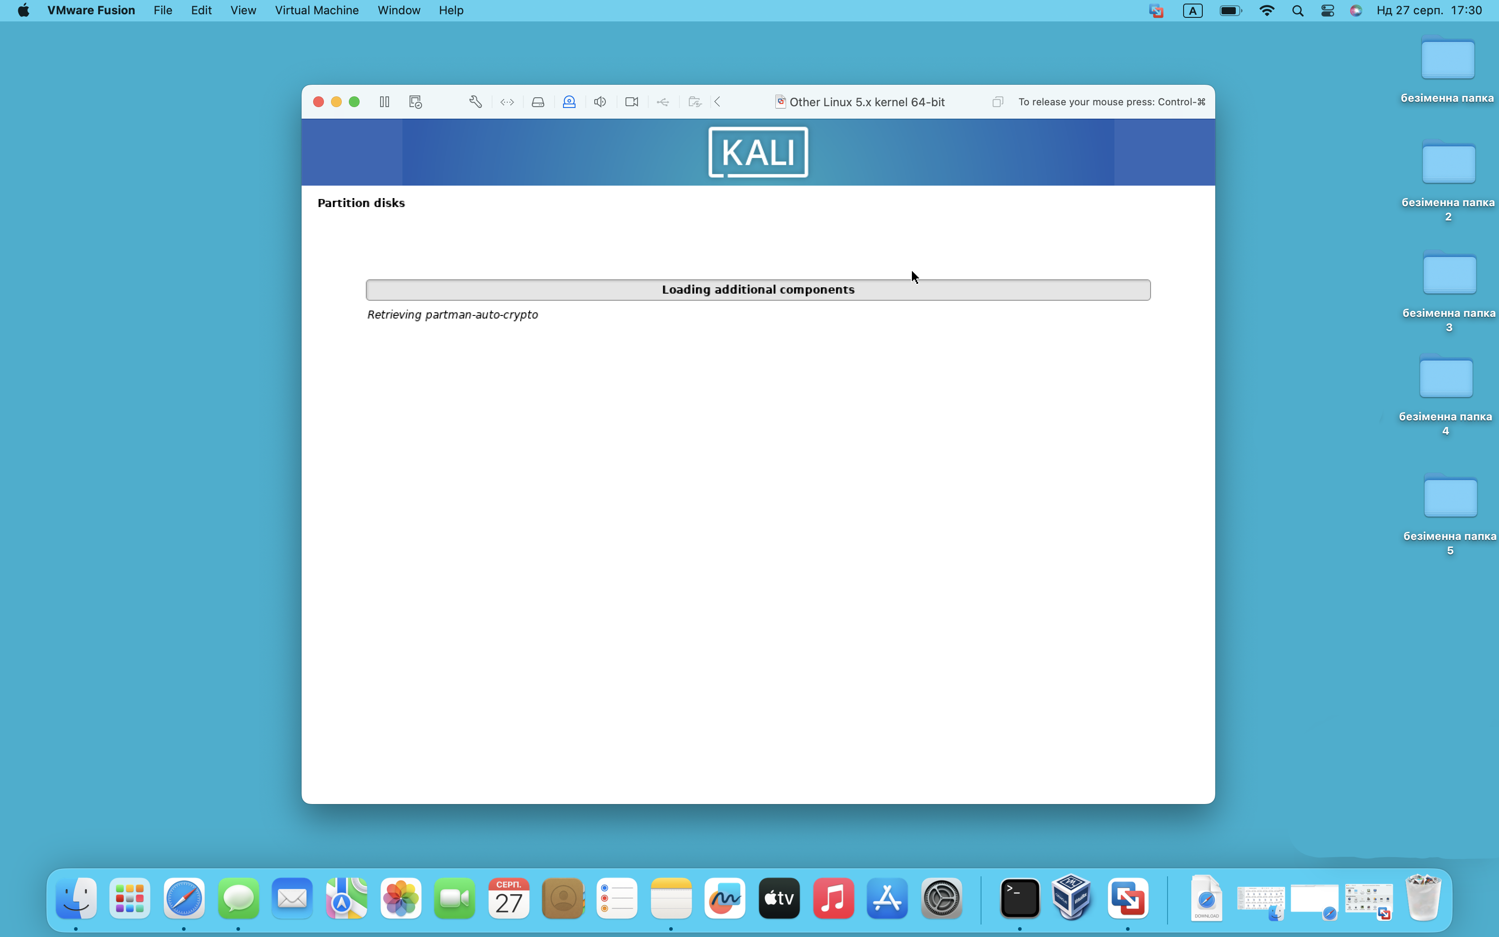Open Music from the Dock
This screenshot has height=937, width=1499.
tap(834, 898)
